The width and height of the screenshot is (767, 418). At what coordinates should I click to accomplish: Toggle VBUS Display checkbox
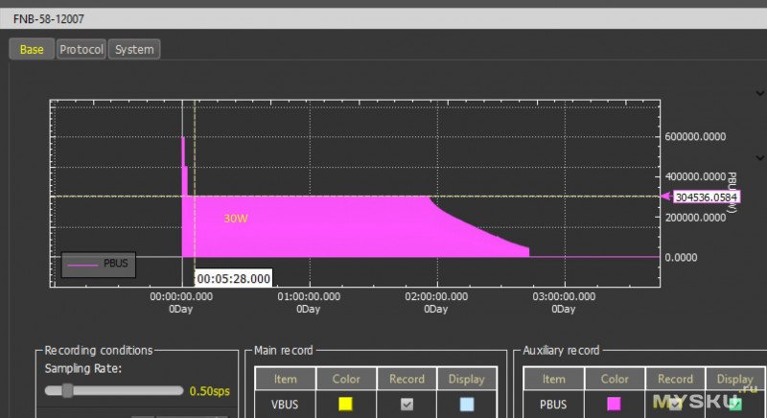(467, 405)
